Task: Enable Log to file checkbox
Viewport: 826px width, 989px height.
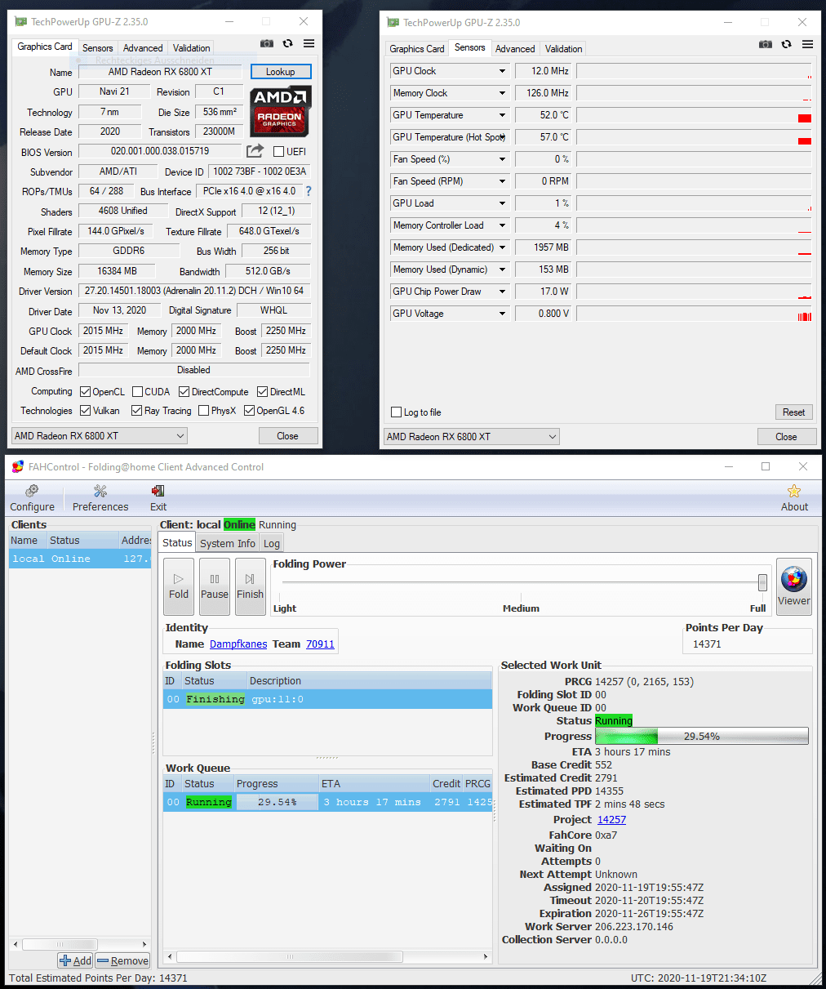Action: [x=397, y=412]
